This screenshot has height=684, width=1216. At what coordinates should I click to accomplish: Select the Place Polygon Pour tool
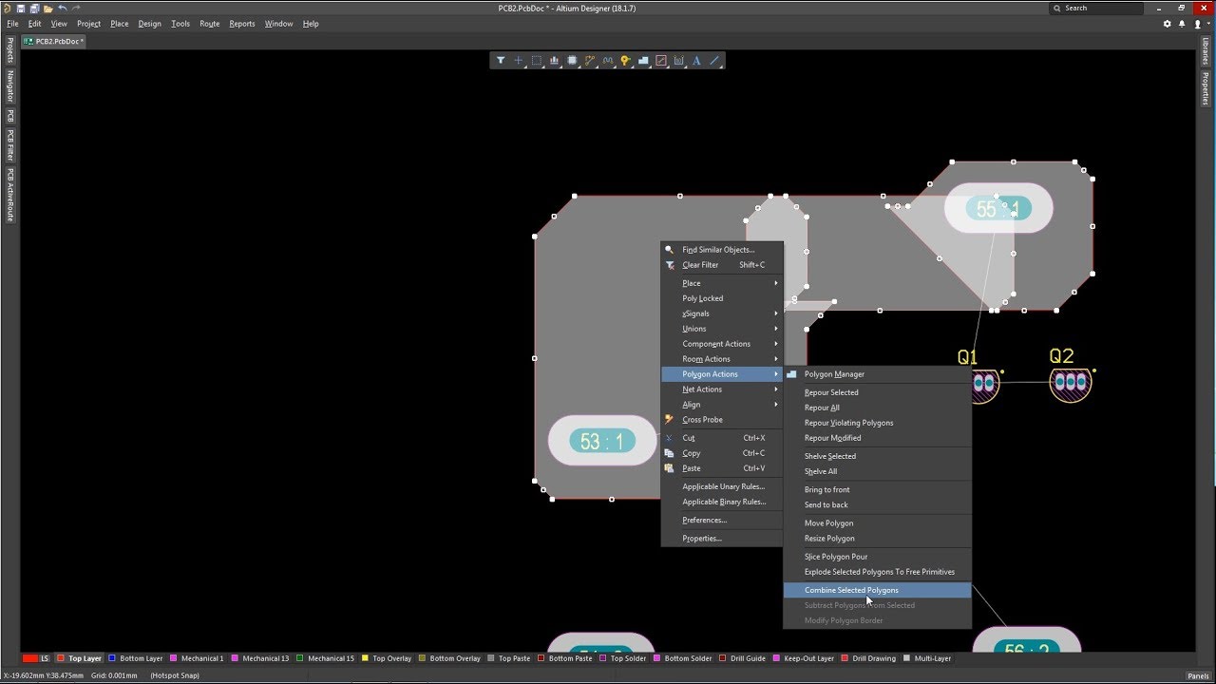click(x=643, y=61)
